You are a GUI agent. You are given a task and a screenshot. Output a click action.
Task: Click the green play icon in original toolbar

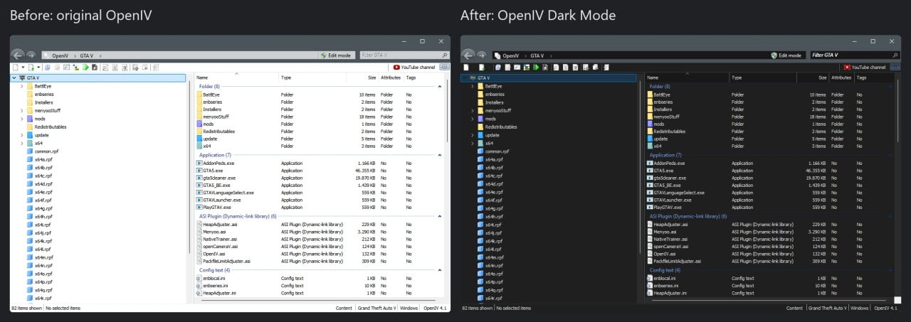85,68
